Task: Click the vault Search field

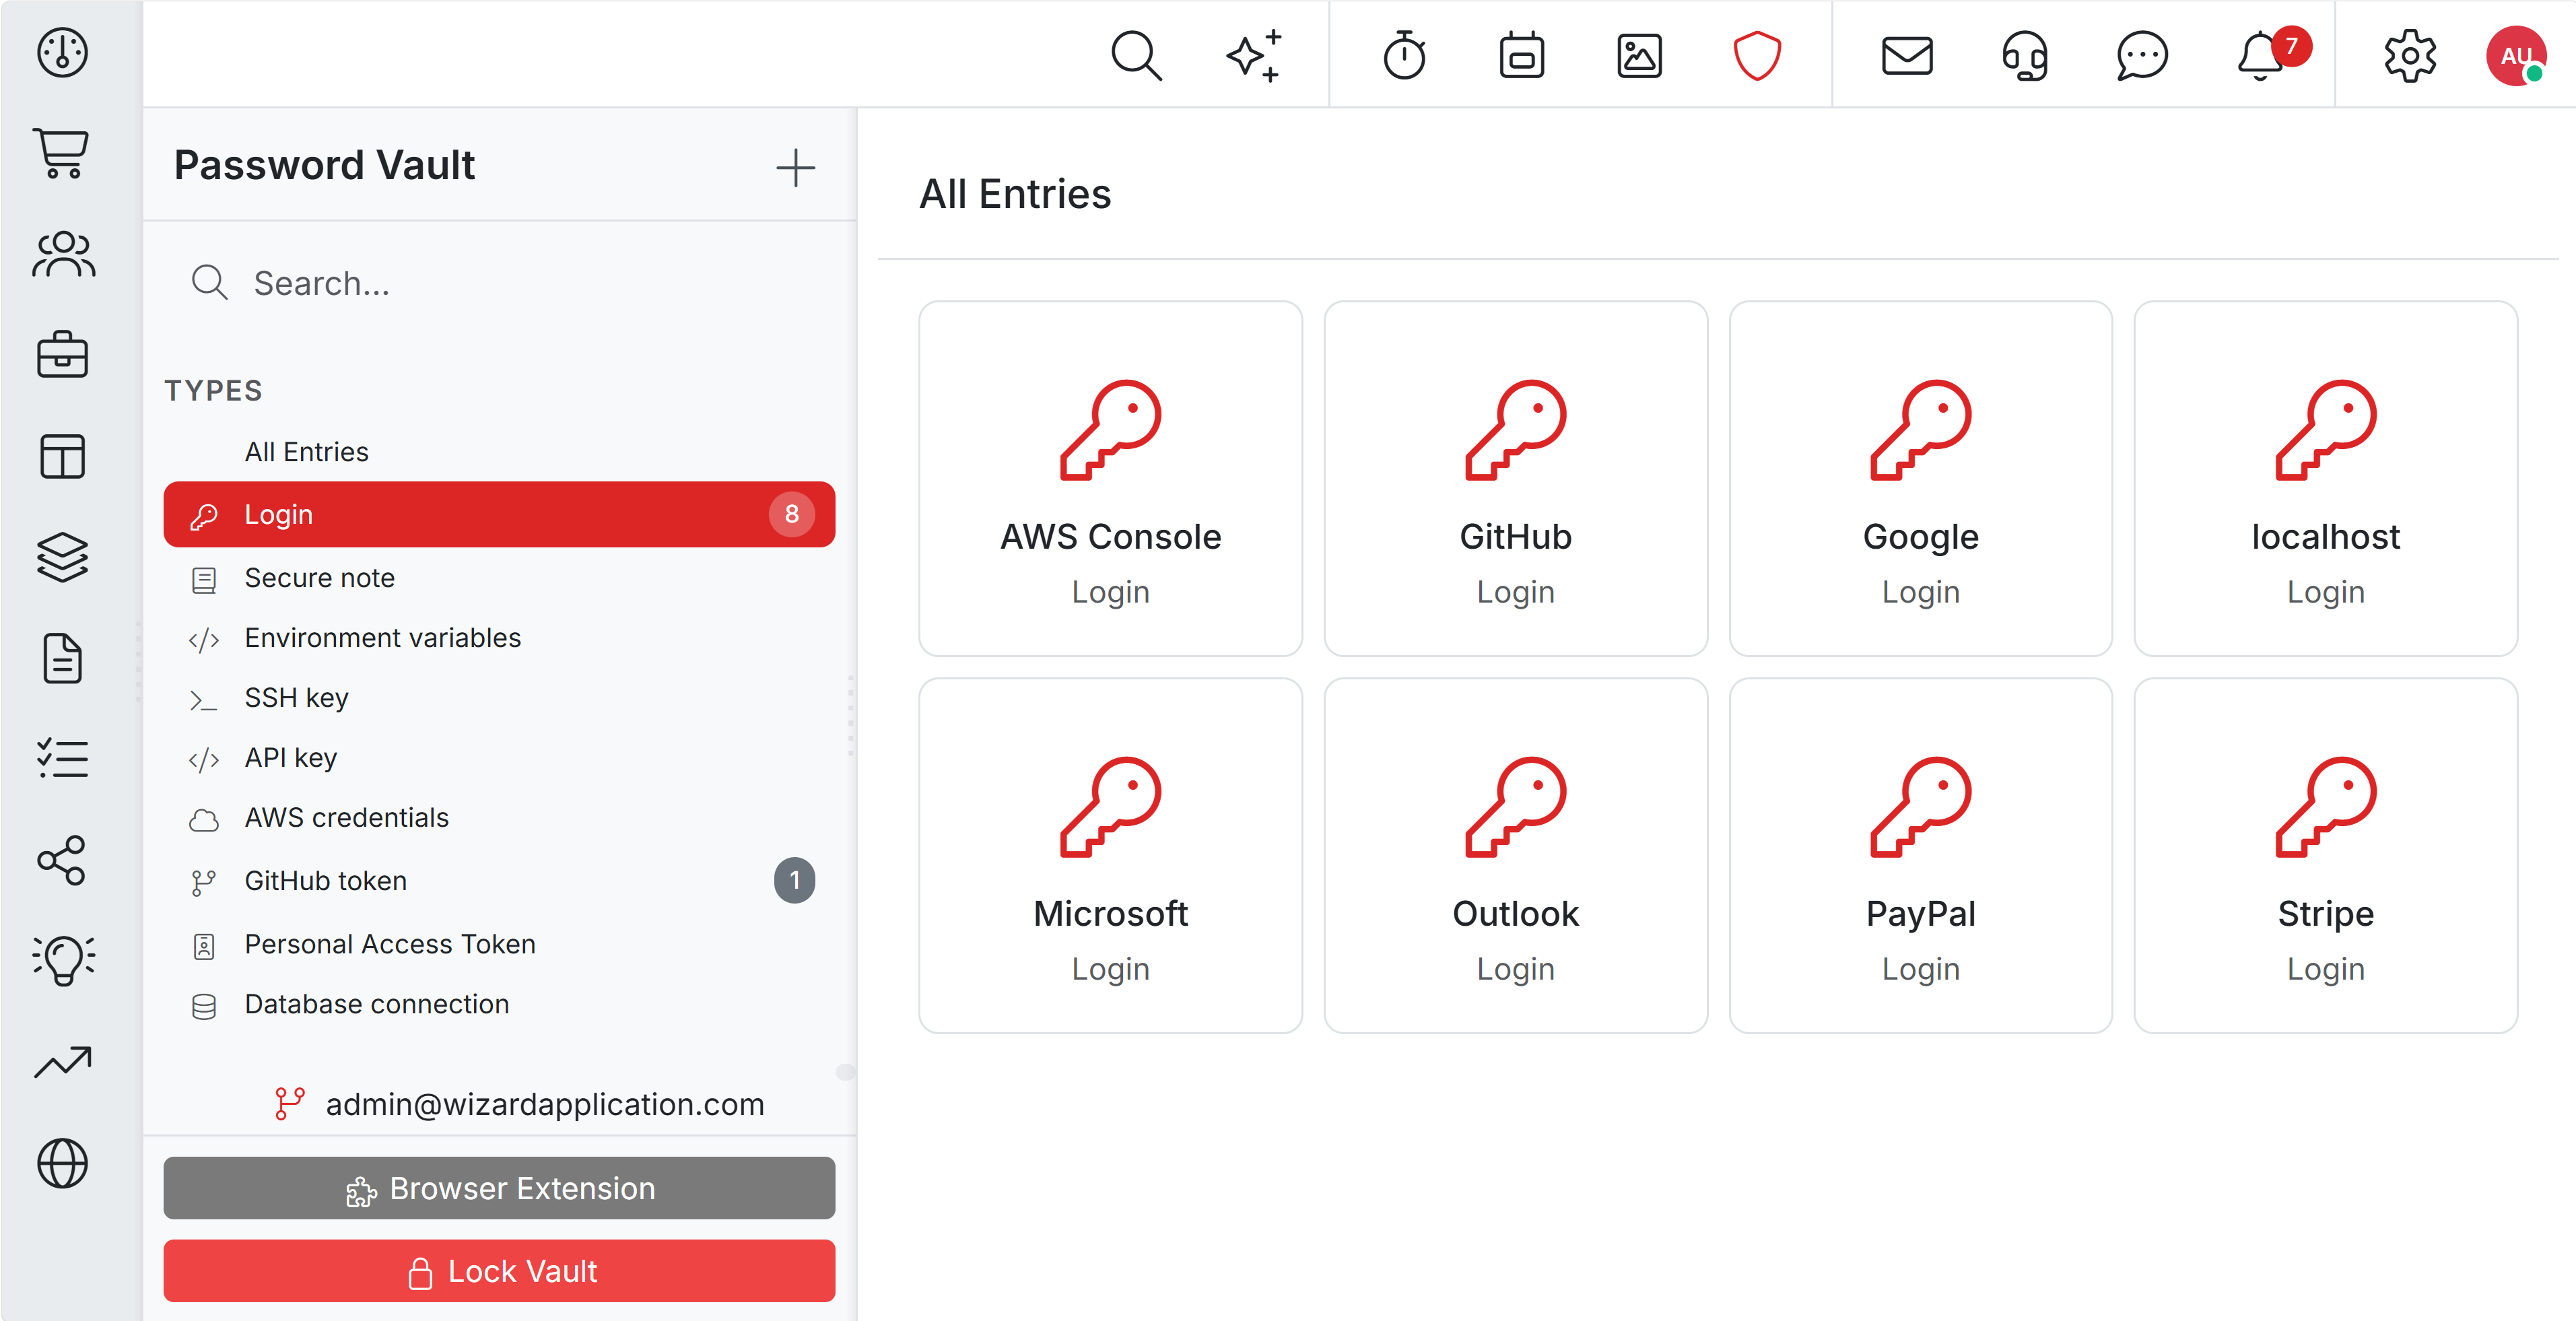Action: point(500,283)
